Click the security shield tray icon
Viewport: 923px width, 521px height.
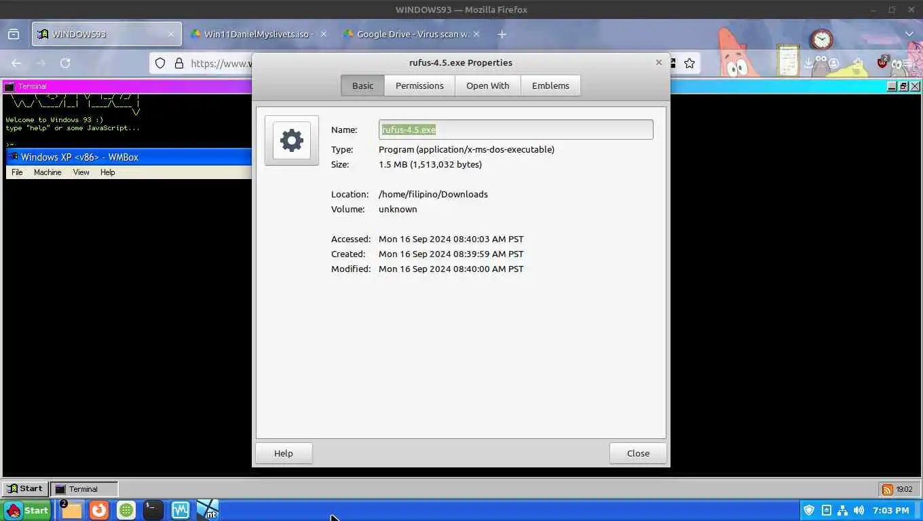pyautogui.click(x=809, y=510)
